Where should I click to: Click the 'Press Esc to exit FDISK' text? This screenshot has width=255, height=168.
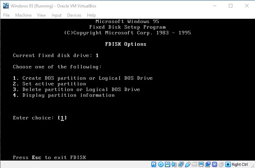(49, 157)
